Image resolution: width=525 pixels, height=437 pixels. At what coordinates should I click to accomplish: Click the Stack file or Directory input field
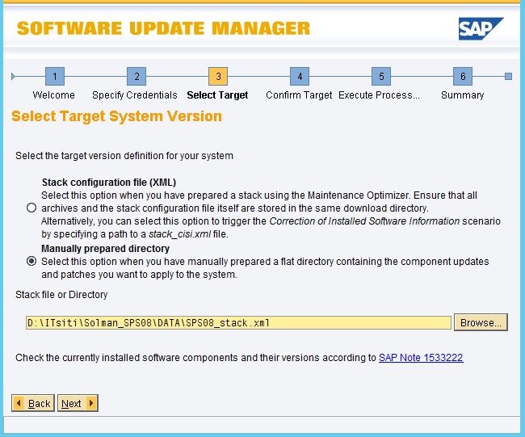click(238, 323)
